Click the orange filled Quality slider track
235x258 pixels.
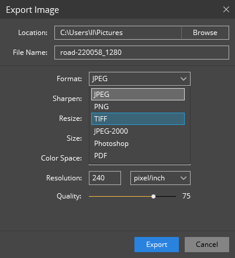click(120, 197)
